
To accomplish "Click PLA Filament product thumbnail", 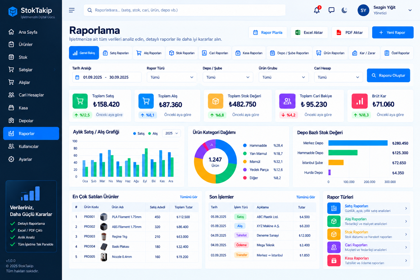I will 104,217.
